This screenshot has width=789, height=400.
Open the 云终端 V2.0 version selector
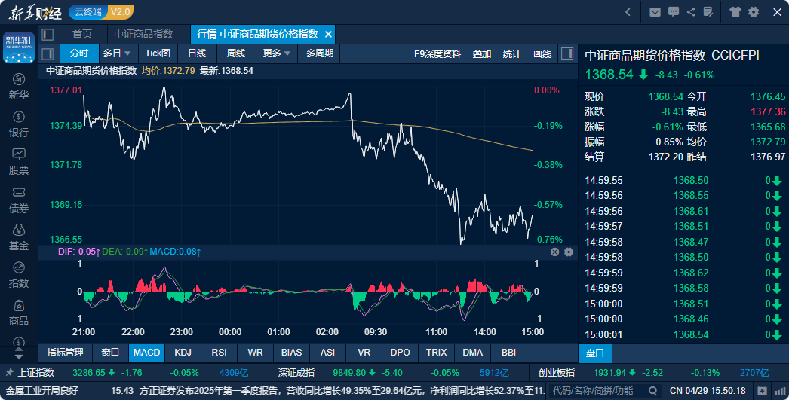pos(101,12)
